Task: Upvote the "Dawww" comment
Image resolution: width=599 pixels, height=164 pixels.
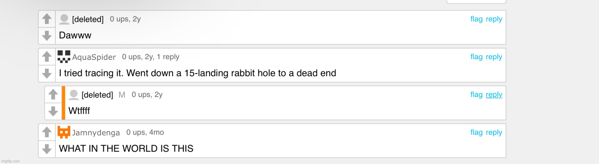Action: 47,19
